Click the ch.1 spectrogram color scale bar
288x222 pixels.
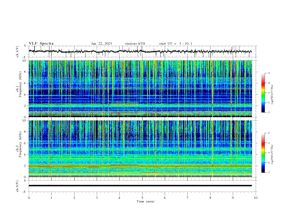[x=263, y=93]
